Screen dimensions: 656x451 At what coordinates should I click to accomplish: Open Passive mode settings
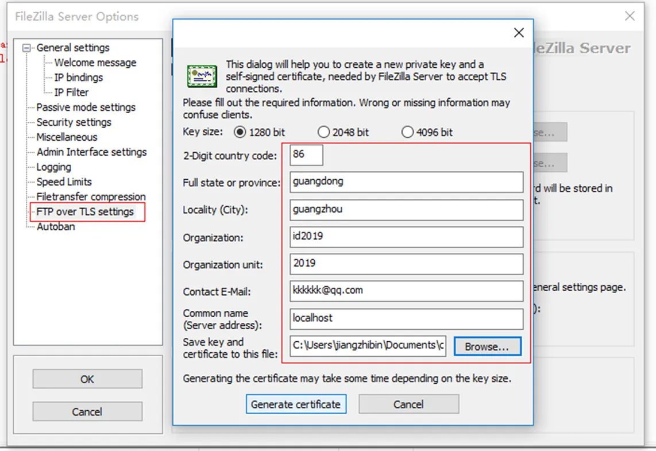[x=86, y=107]
